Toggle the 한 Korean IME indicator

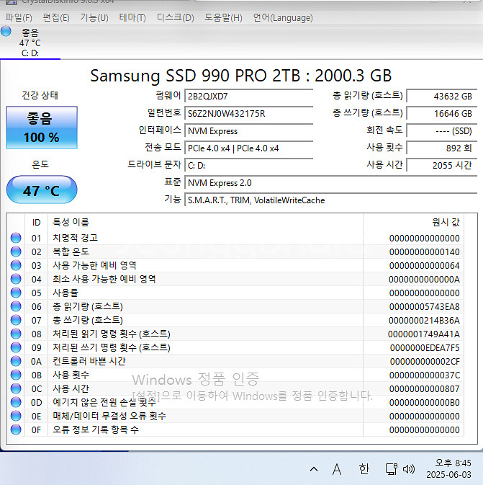click(x=364, y=469)
